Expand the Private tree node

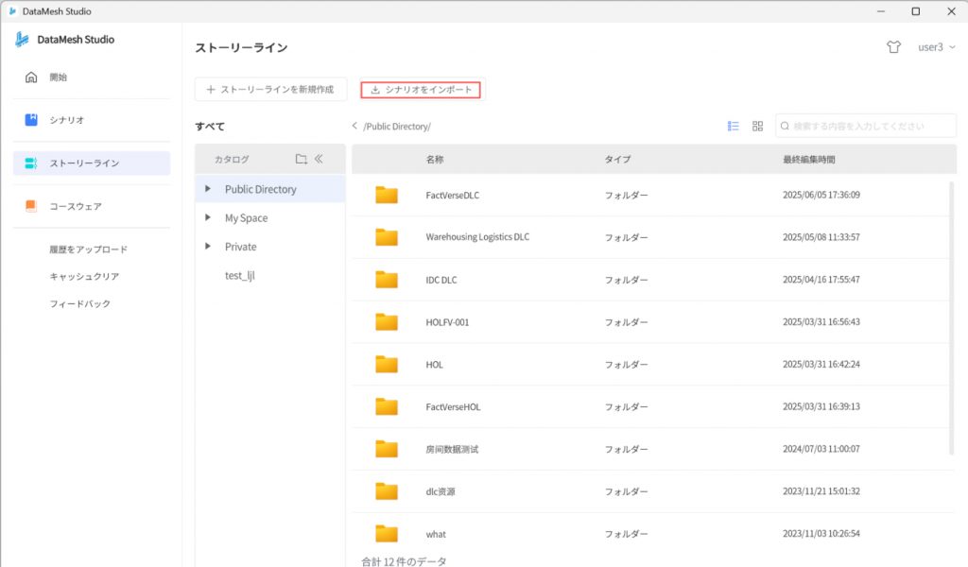(208, 247)
